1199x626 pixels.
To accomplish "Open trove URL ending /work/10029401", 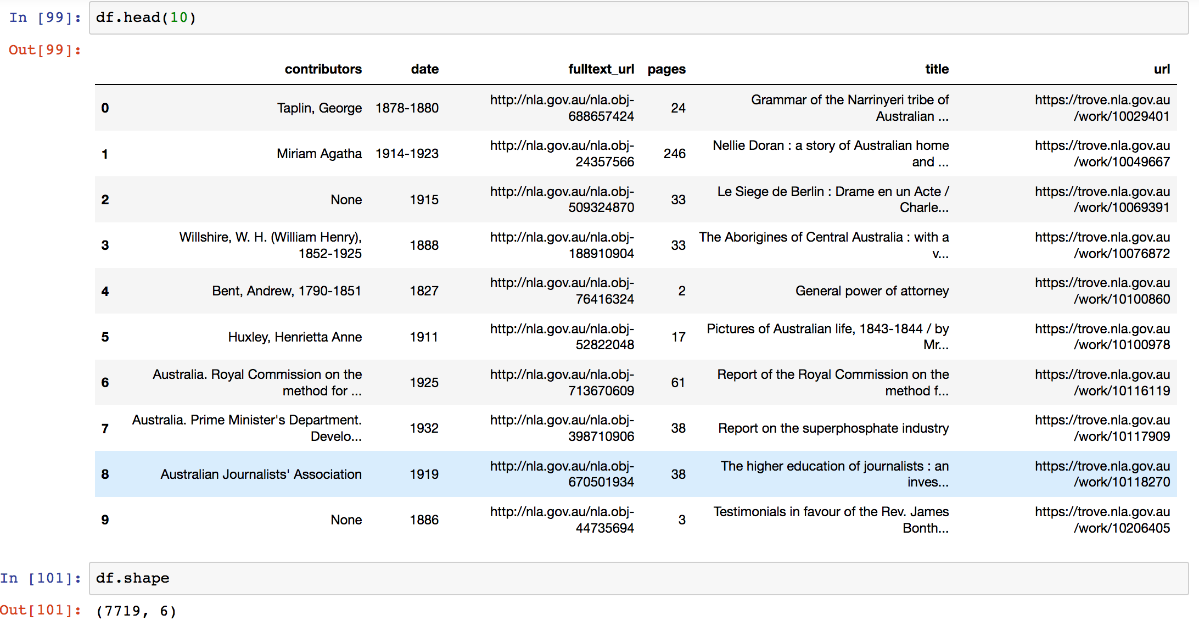I will (1102, 108).
